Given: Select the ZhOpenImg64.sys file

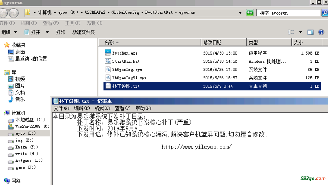Looking at the screenshot, I should pyautogui.click(x=129, y=78).
